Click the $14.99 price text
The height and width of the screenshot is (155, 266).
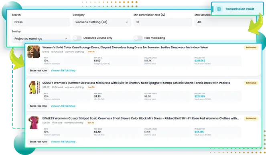click(x=46, y=52)
